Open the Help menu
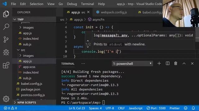 coord(101,4)
